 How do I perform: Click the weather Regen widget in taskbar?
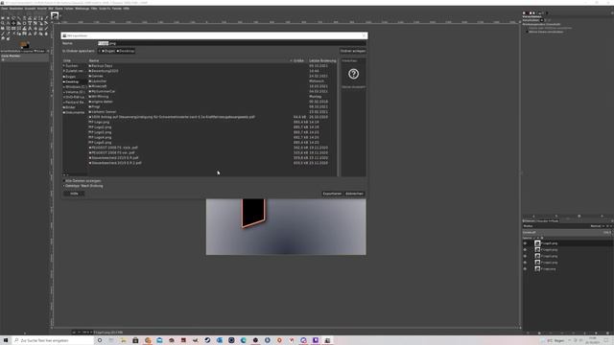[x=553, y=341]
